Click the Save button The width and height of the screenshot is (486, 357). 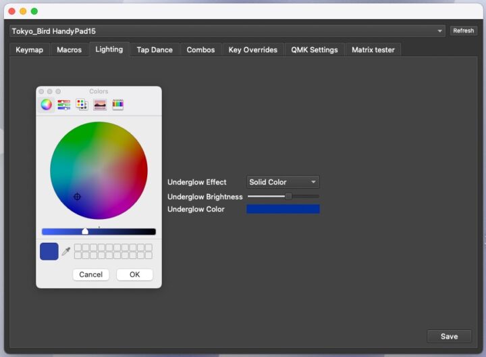(x=449, y=336)
